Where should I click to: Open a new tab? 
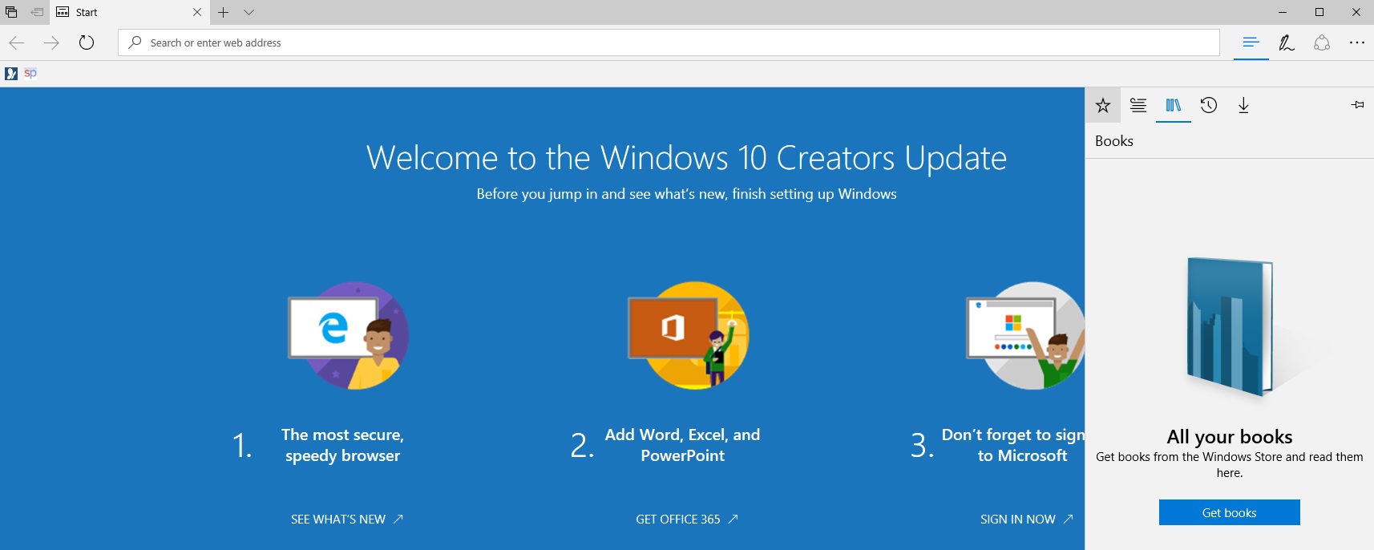[224, 12]
